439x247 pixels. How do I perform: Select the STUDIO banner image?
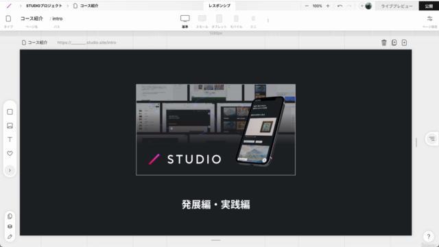(215, 130)
